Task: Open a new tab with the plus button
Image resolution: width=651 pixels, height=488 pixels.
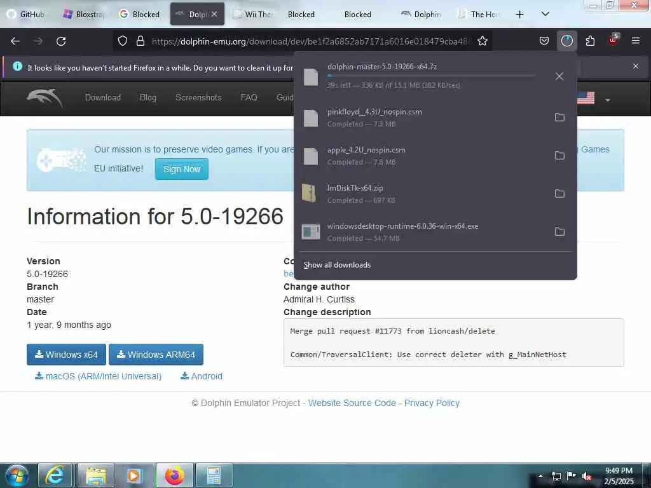Action: pos(519,15)
